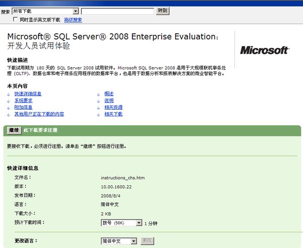Click the search text input field
Viewport: 303px width, 248px height.
click(x=118, y=11)
